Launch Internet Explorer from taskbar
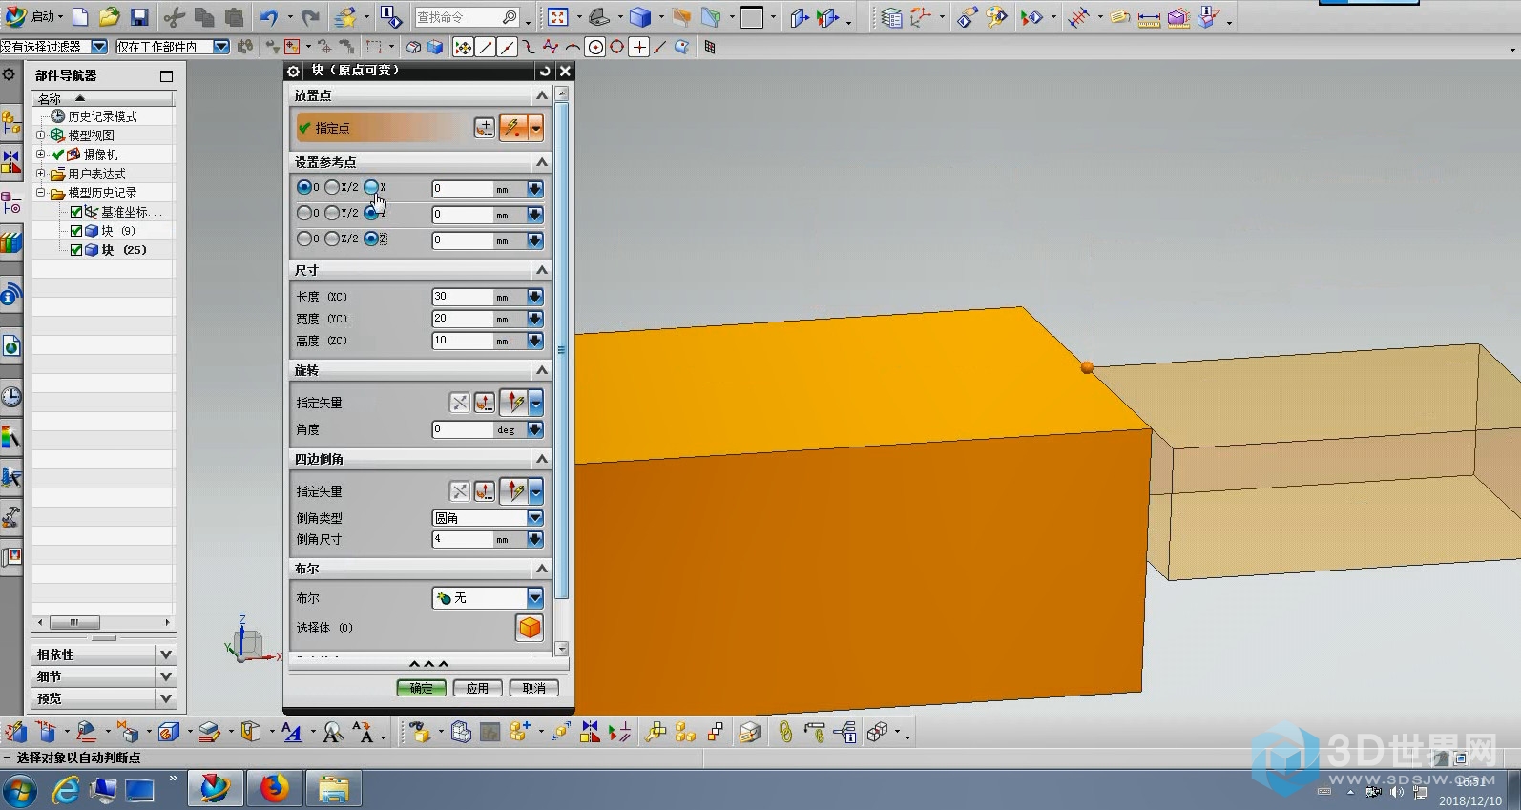 (65, 790)
